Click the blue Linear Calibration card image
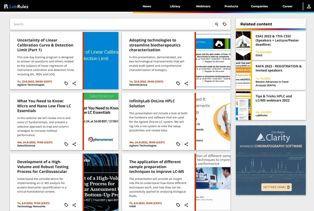The image size is (314, 211). 101,61
